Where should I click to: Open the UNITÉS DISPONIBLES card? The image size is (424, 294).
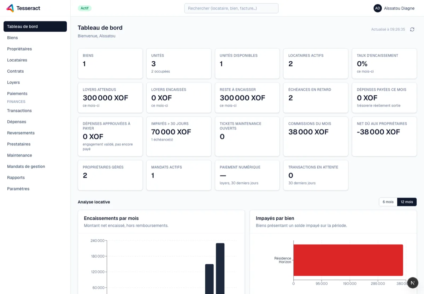pos(247,64)
